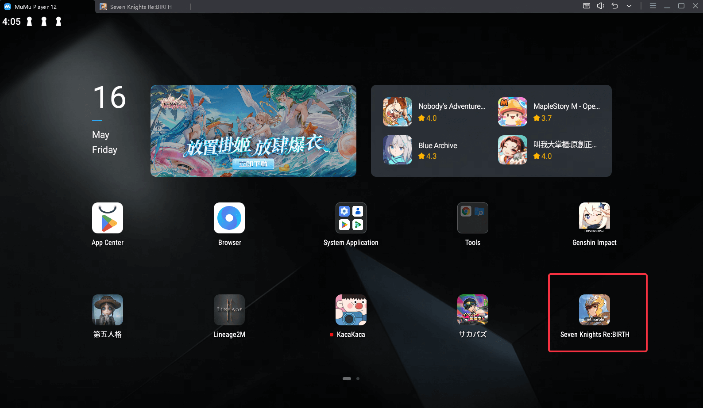The height and width of the screenshot is (408, 703).
Task: Open MapleStory M recommended game icon
Action: coord(513,112)
